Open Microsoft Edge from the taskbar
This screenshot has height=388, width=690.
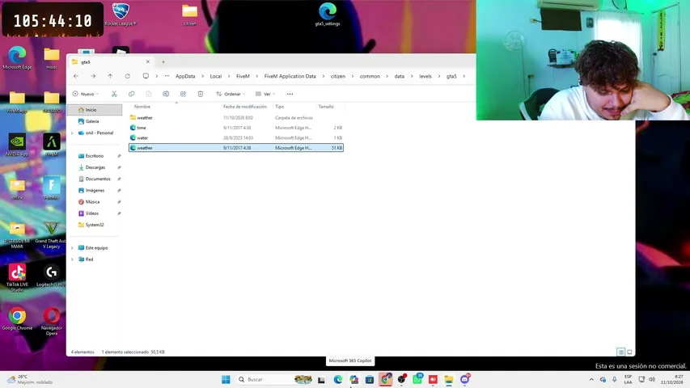point(338,379)
